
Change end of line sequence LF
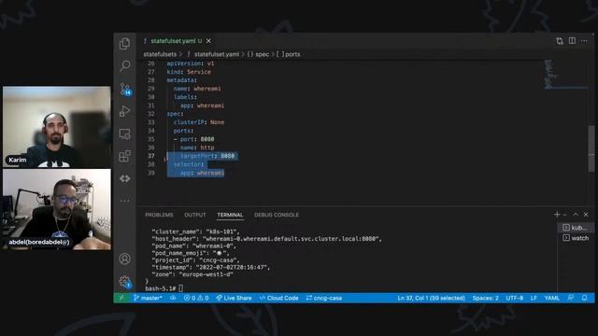point(534,298)
